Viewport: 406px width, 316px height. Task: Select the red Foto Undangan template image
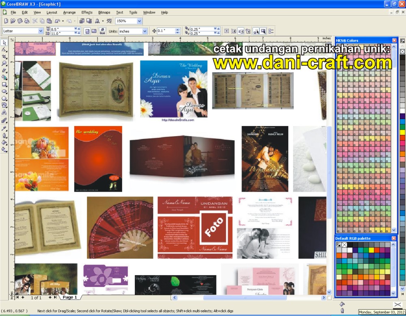(195, 227)
